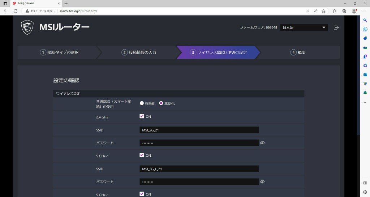Image resolution: width=370 pixels, height=197 pixels.
Task: Open the Favorites list icon
Action: [x=334, y=11]
